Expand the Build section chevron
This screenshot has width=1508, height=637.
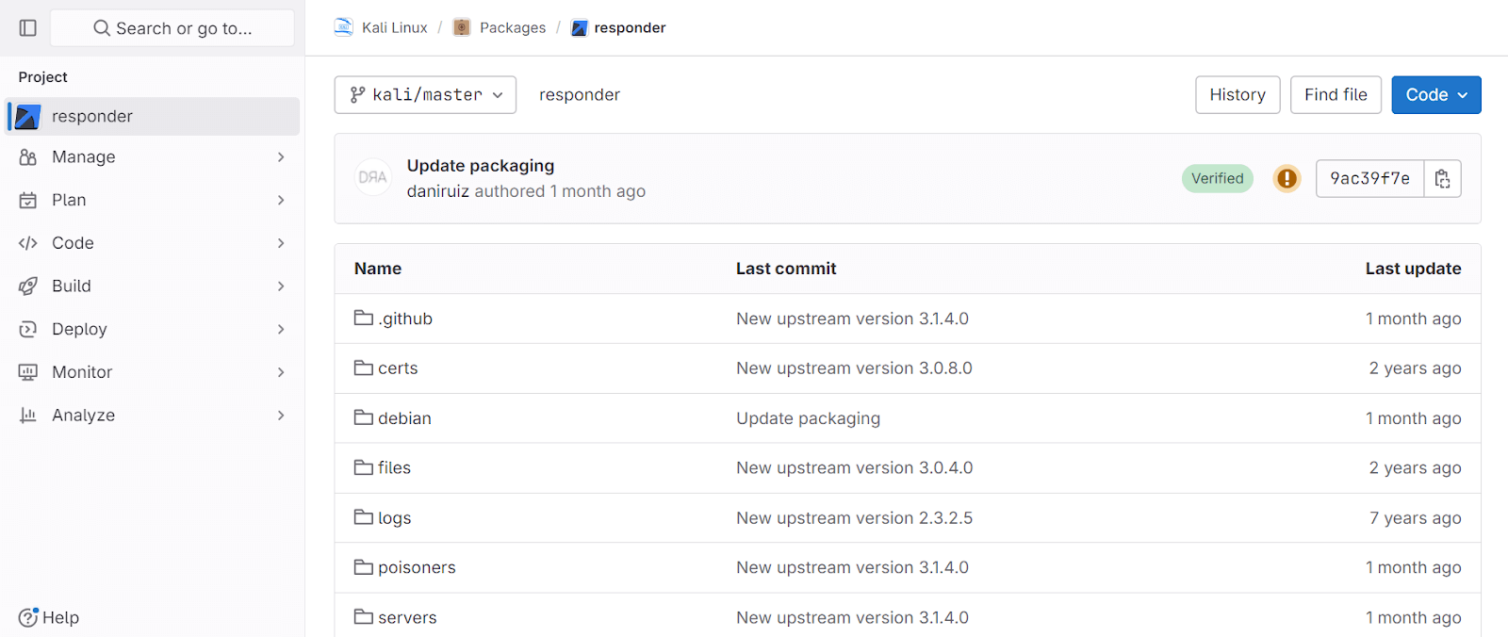pyautogui.click(x=281, y=286)
